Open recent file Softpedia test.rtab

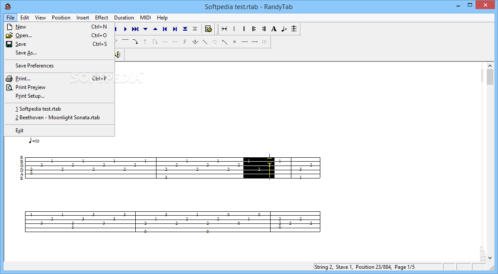(x=59, y=109)
